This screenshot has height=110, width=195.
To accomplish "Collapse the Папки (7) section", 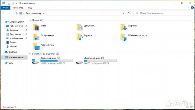I will tap(30, 20).
